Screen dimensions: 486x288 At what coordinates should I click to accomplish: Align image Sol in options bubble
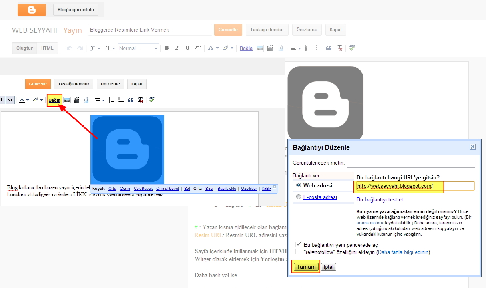pyautogui.click(x=187, y=188)
